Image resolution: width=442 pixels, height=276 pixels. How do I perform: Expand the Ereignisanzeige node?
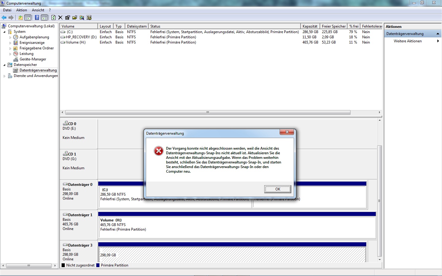point(10,43)
